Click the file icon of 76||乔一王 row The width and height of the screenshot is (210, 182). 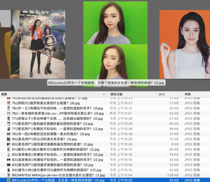(8, 108)
